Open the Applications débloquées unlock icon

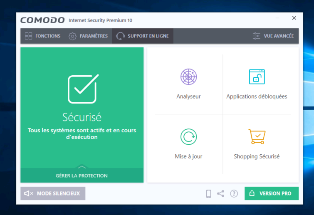tap(257, 77)
